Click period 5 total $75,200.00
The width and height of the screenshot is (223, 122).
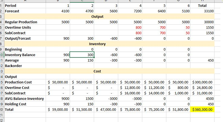tap(154, 110)
